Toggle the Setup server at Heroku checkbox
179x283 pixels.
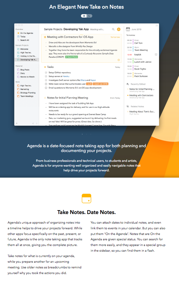click(x=46, y=76)
